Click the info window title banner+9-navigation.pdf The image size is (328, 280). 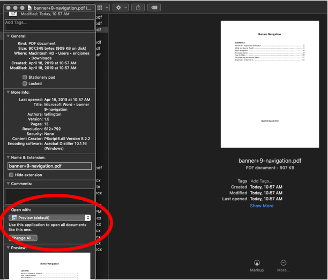tap(62, 8)
